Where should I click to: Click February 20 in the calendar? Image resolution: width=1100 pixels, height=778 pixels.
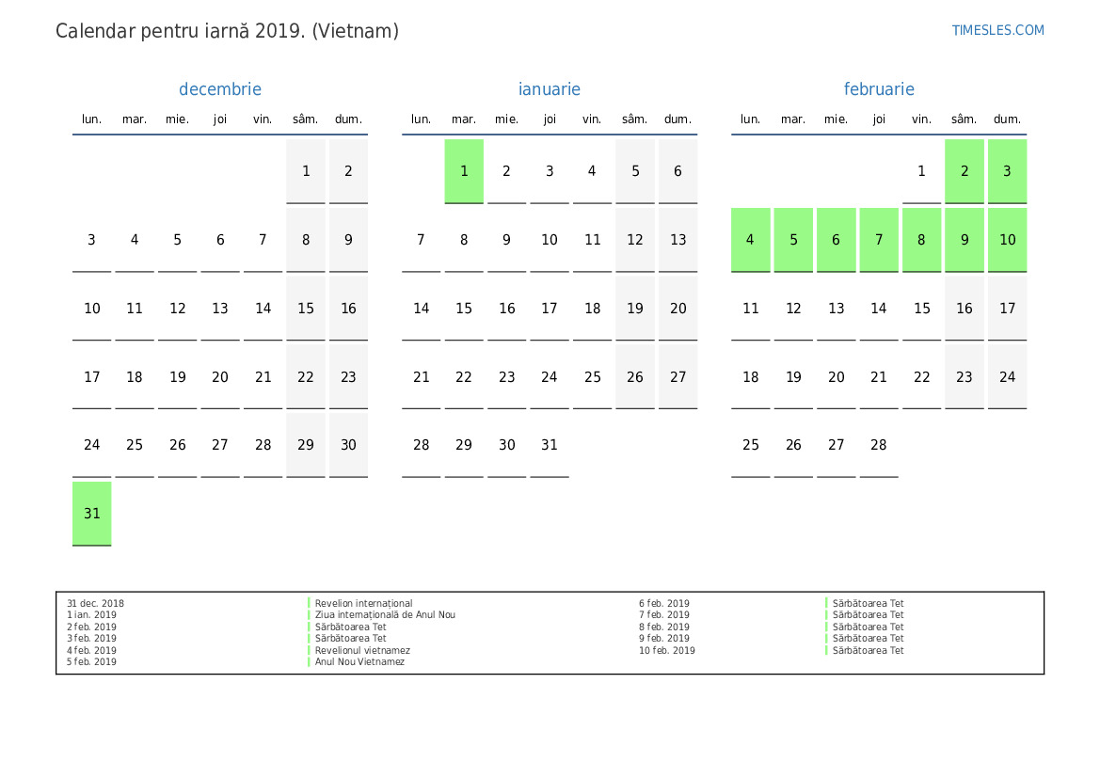(837, 376)
